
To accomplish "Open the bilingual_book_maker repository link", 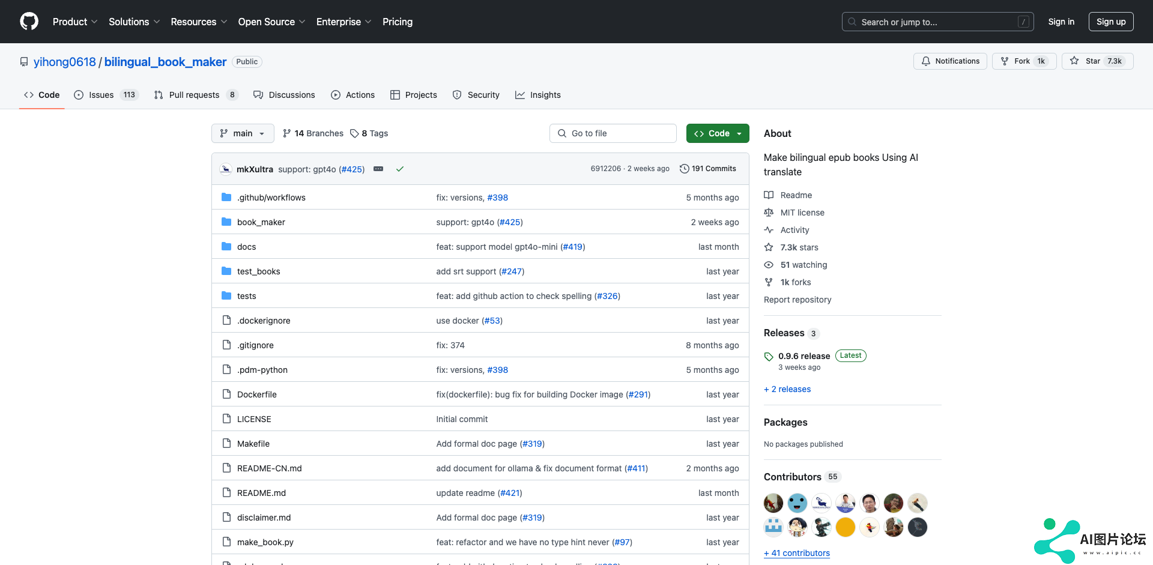I will (165, 62).
